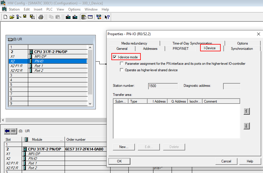Screen dimensions: 263x173
Task: Close the Properties PN-IO dialog
Action: [x=259, y=34]
